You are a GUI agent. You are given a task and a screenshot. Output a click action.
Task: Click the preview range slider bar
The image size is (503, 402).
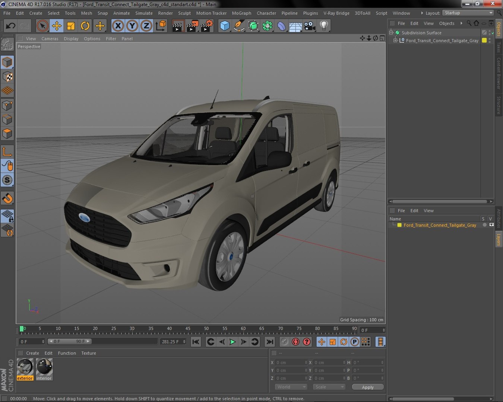[x=69, y=341]
